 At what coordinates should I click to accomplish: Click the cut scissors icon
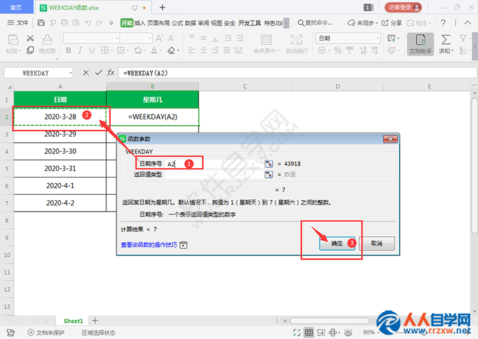30,38
